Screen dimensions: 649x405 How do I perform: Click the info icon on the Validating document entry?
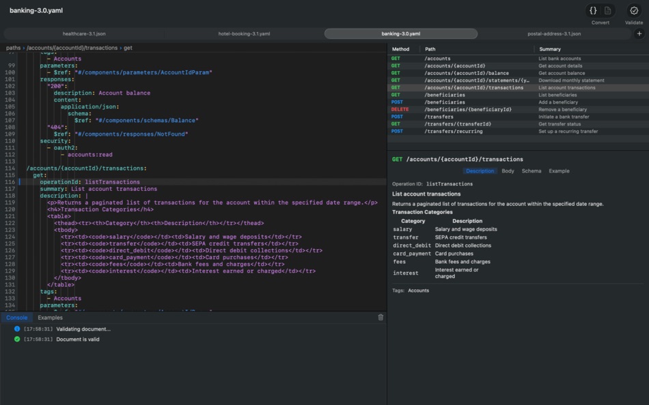click(16, 329)
